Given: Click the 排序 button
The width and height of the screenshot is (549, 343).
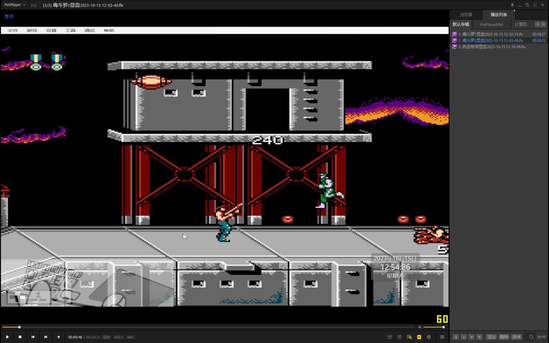Looking at the screenshot, I should point(516,337).
